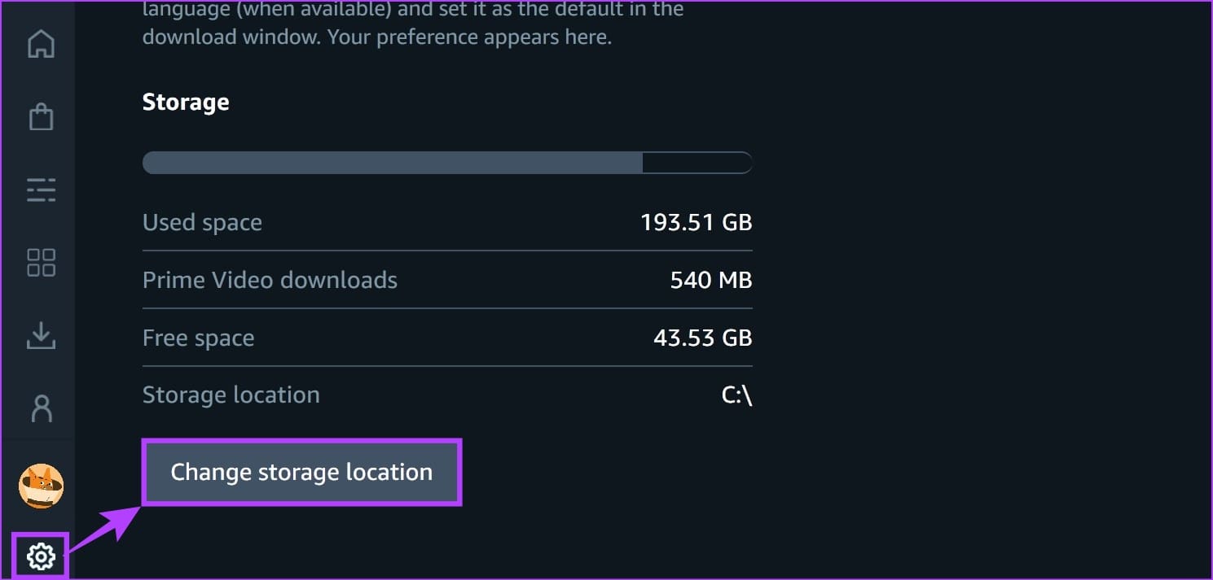The width and height of the screenshot is (1213, 580).
Task: Browse Categories using the grid icon
Action: (40, 262)
